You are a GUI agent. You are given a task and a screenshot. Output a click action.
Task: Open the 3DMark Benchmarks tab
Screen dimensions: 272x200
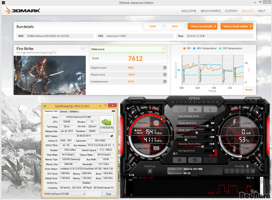point(211,11)
